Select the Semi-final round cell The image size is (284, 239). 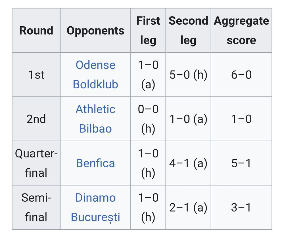point(36,207)
